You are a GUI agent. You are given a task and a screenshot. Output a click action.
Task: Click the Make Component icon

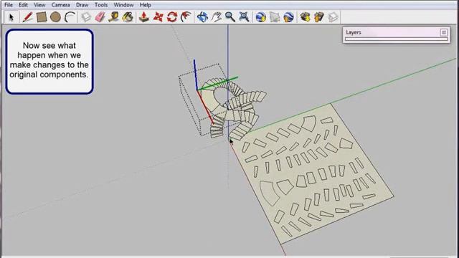coord(86,17)
